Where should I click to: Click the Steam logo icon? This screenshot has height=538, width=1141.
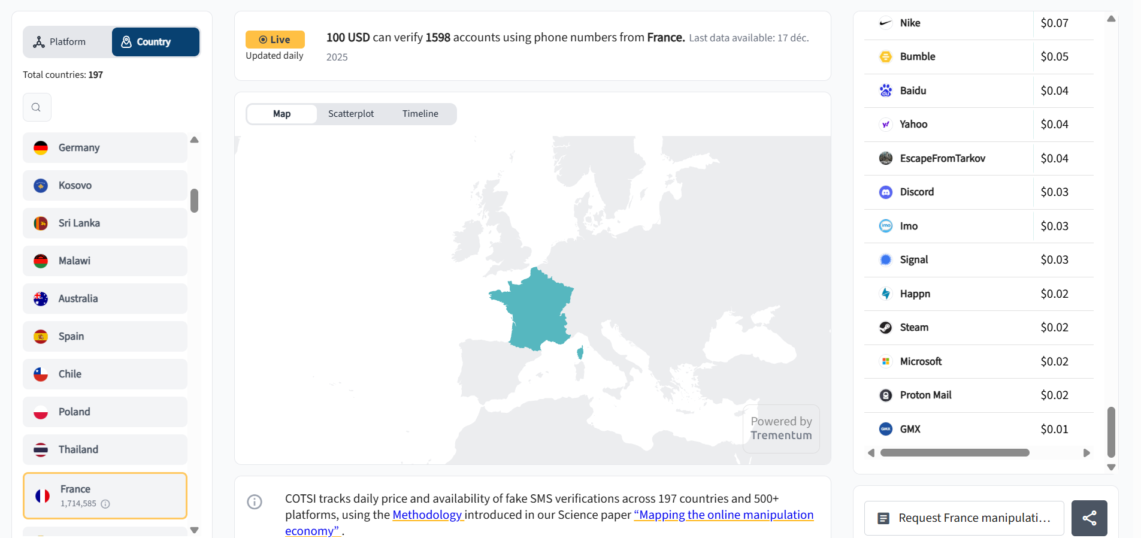click(x=885, y=328)
